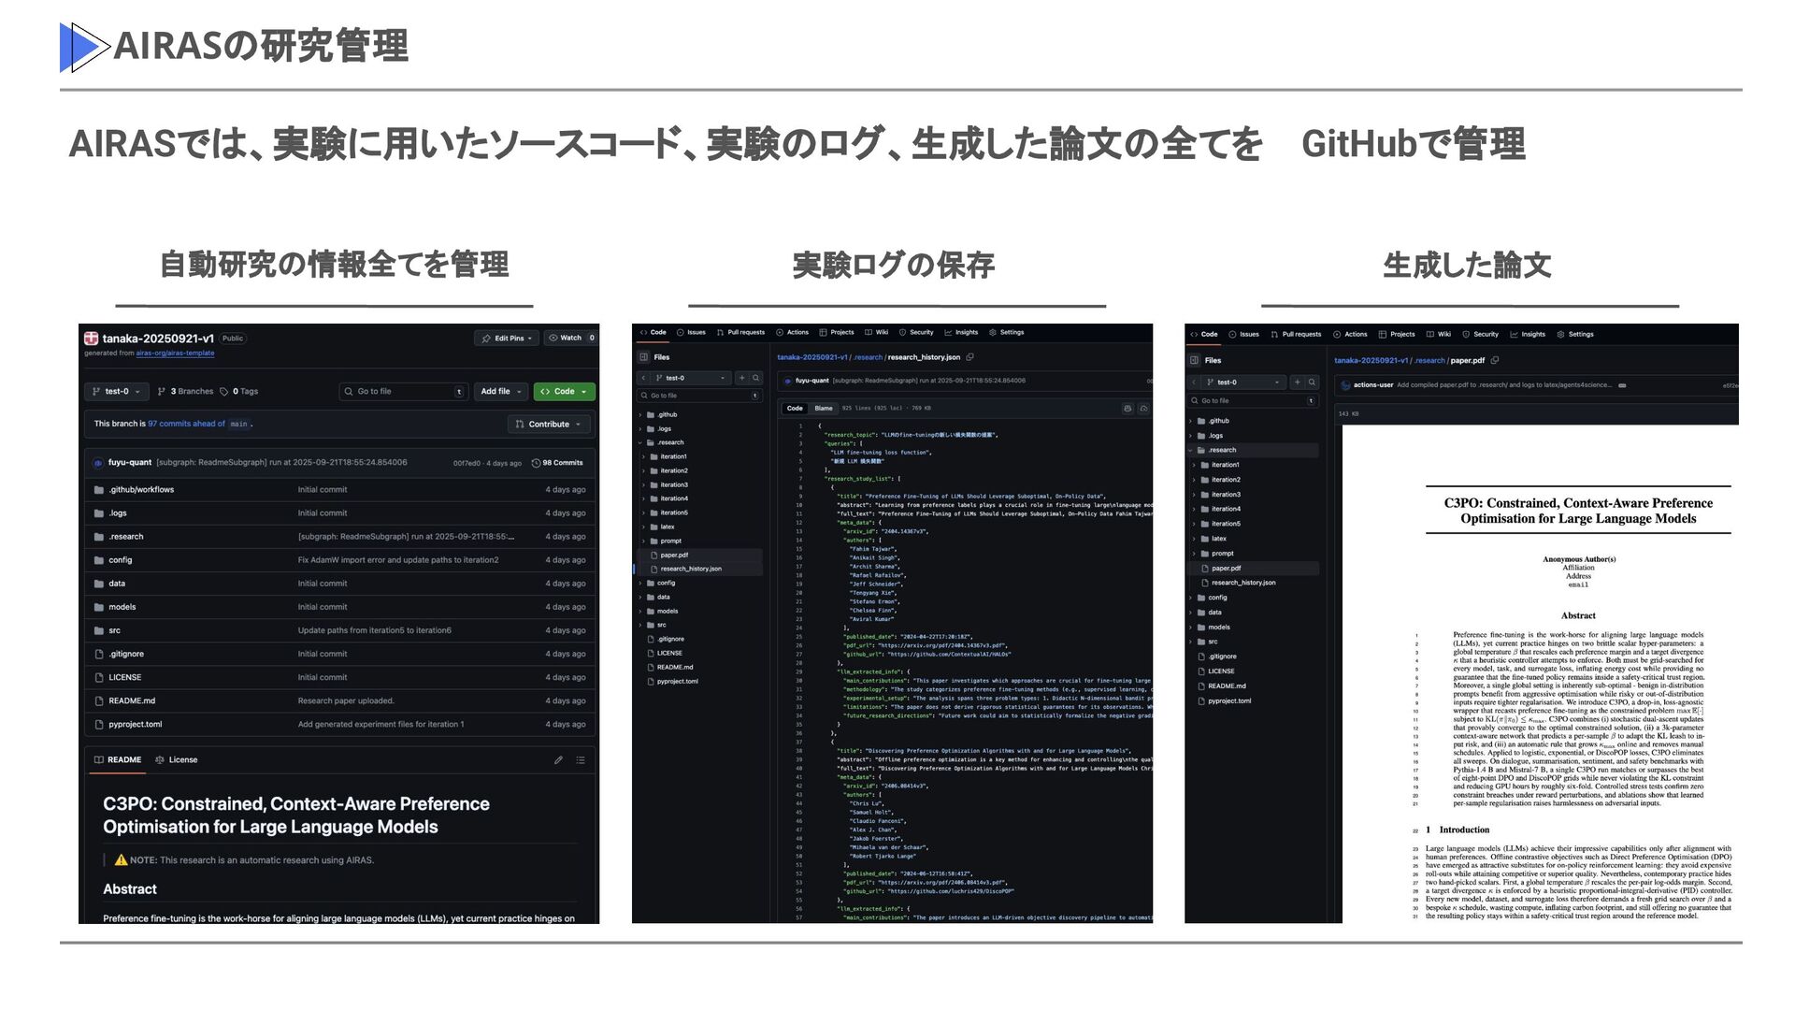Image resolution: width=1795 pixels, height=1010 pixels.
Task: Click copy path icon next to paper.pdf breadcrumb
Action: pos(1494,360)
